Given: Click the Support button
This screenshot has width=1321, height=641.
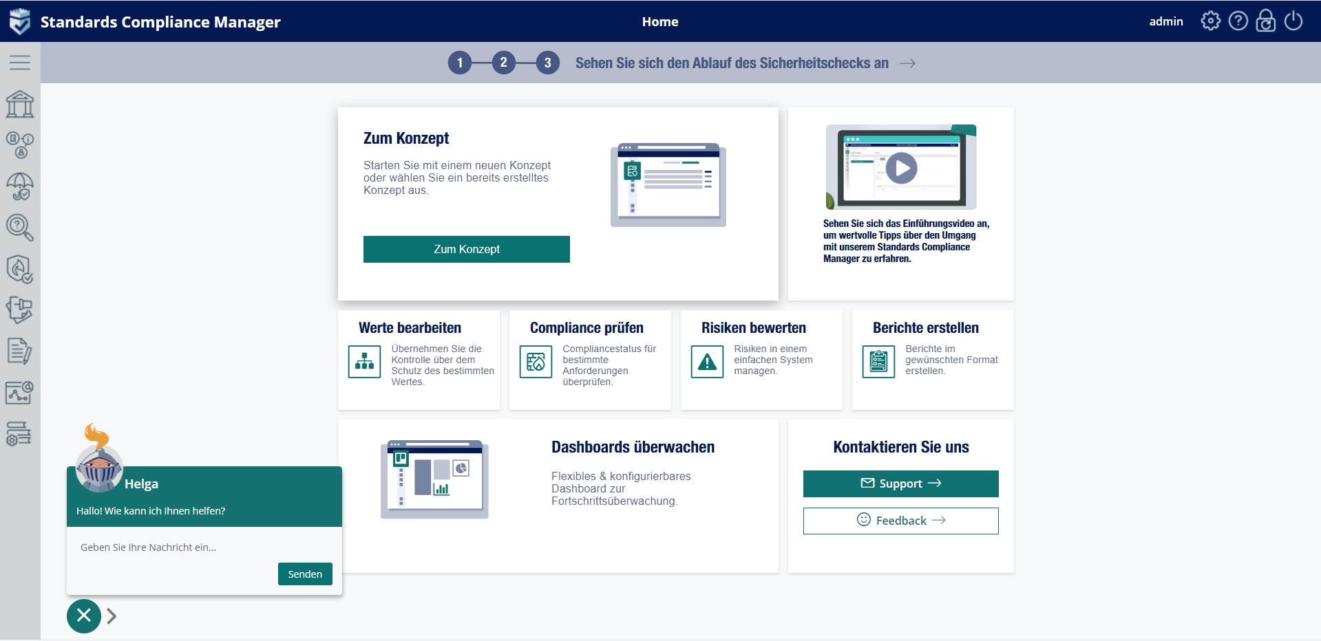Looking at the screenshot, I should point(901,484).
